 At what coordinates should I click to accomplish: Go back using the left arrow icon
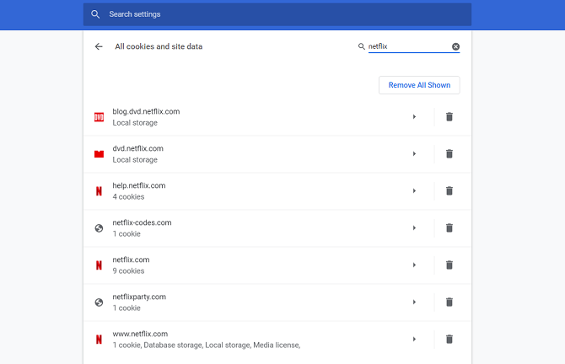click(x=99, y=46)
